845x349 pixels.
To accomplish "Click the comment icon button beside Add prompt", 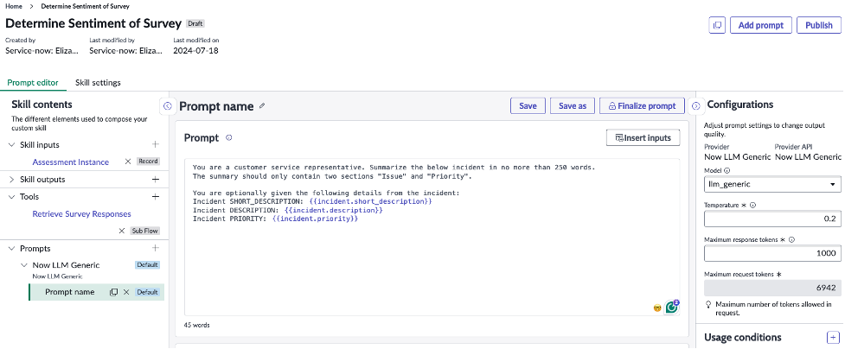I will 717,25.
